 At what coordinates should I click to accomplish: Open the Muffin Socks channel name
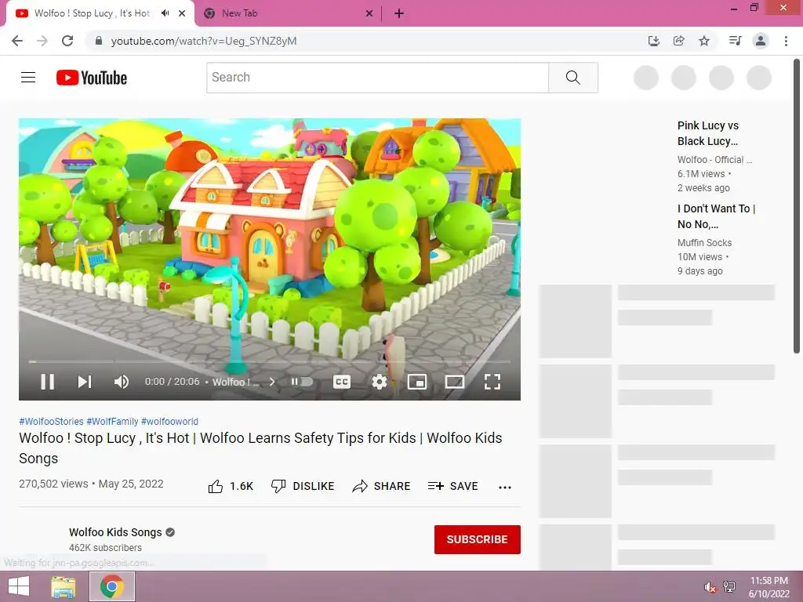tap(705, 243)
